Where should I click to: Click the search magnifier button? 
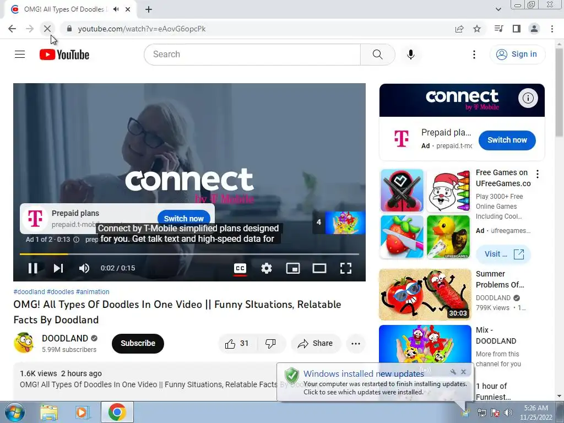point(377,55)
